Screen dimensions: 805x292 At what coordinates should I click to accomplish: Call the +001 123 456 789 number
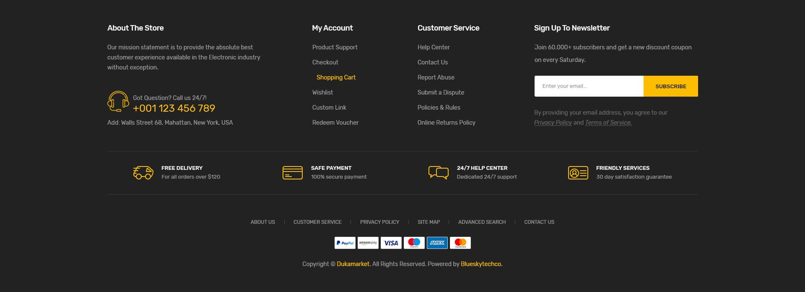pos(174,108)
